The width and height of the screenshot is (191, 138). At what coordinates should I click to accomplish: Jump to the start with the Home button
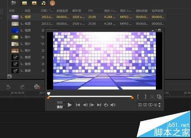(78, 105)
